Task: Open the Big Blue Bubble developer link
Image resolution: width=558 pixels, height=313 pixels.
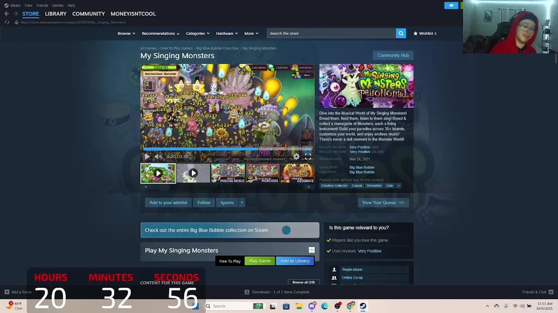Action: [362, 167]
